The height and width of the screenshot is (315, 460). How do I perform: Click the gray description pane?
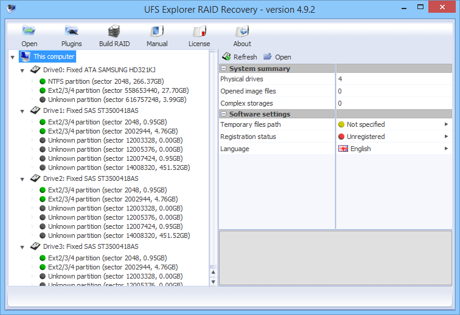[x=335, y=258]
